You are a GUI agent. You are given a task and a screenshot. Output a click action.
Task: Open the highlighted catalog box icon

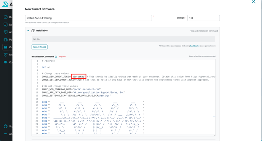pos(5,47)
